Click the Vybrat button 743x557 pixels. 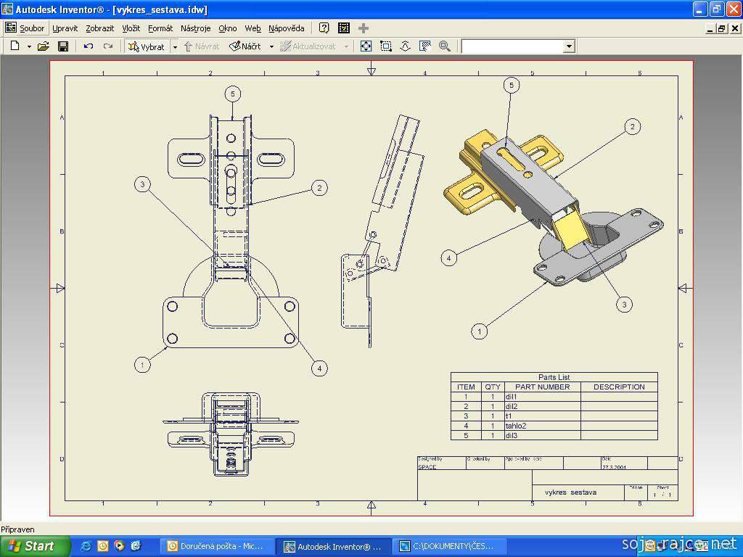(147, 46)
